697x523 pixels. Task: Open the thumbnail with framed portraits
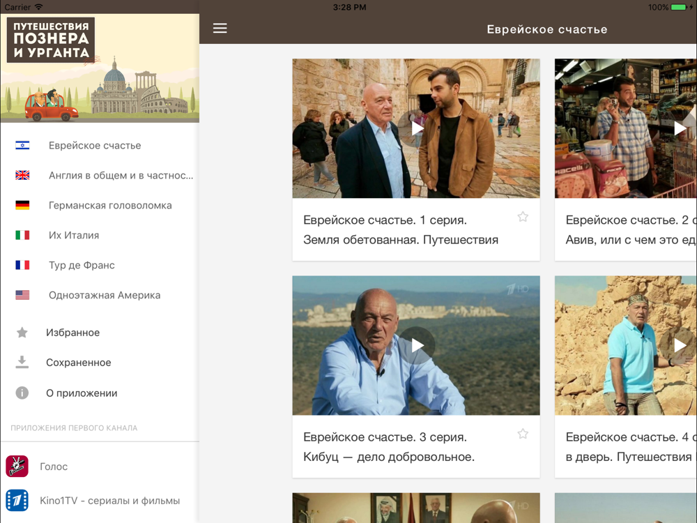pyautogui.click(x=416, y=508)
